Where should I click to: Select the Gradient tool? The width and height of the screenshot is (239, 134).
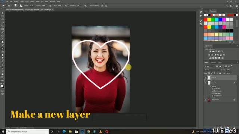point(3,52)
